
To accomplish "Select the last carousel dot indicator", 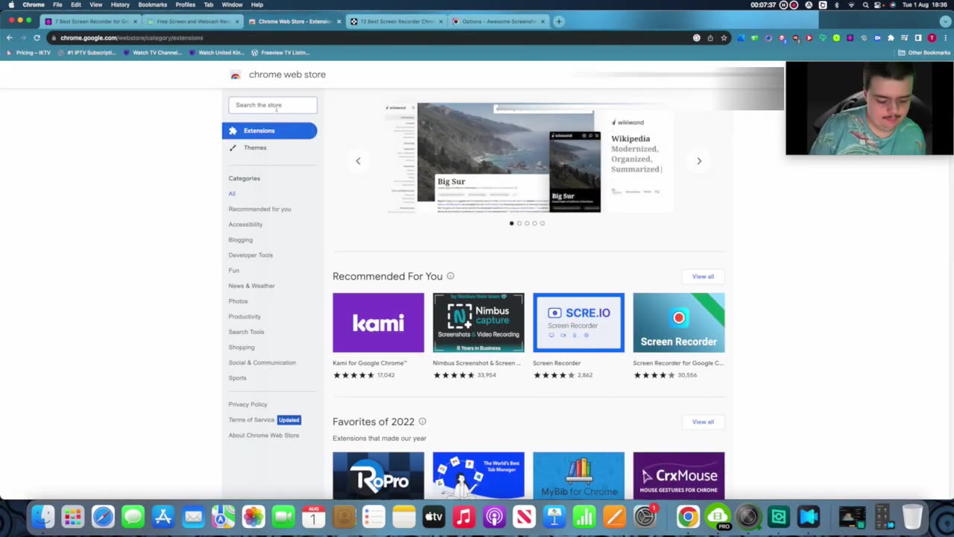I will click(542, 223).
